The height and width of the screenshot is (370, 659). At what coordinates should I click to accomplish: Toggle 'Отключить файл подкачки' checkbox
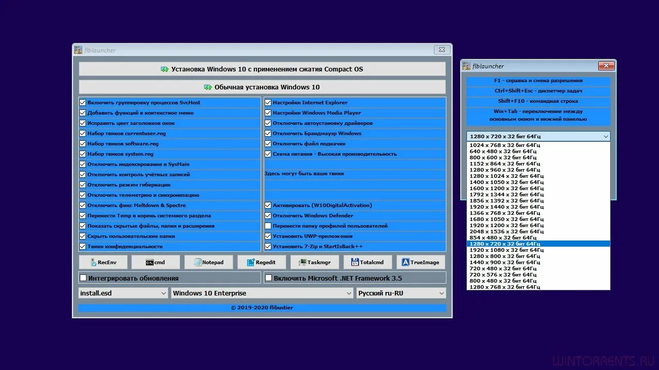268,143
